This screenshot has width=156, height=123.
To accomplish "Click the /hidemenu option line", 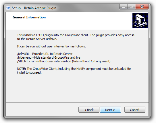I will 49,57.
